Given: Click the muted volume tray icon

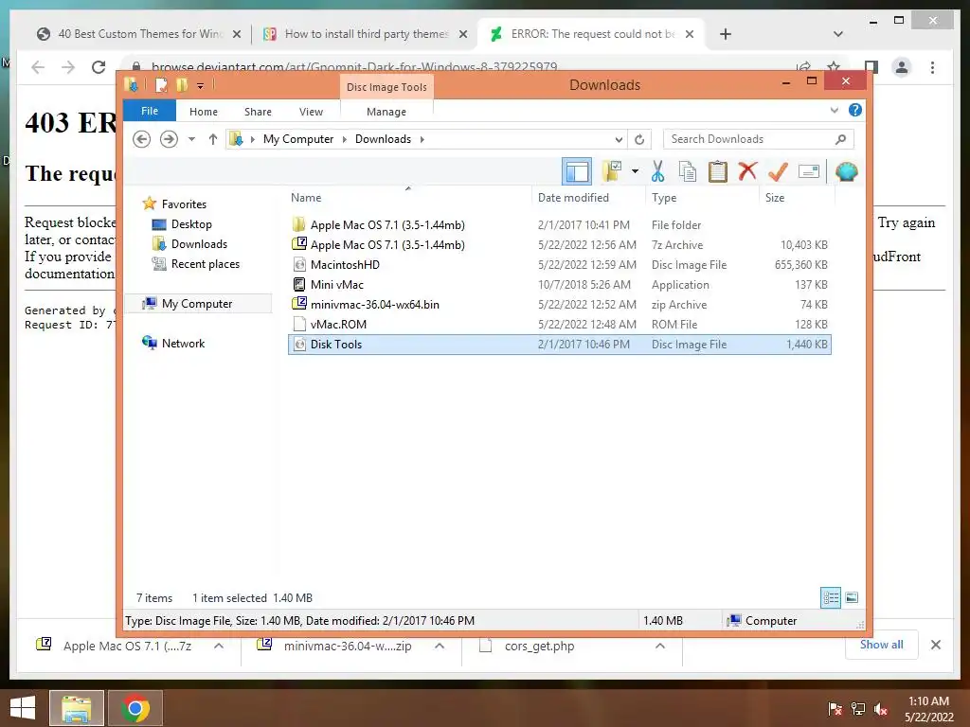Looking at the screenshot, I should (x=881, y=709).
